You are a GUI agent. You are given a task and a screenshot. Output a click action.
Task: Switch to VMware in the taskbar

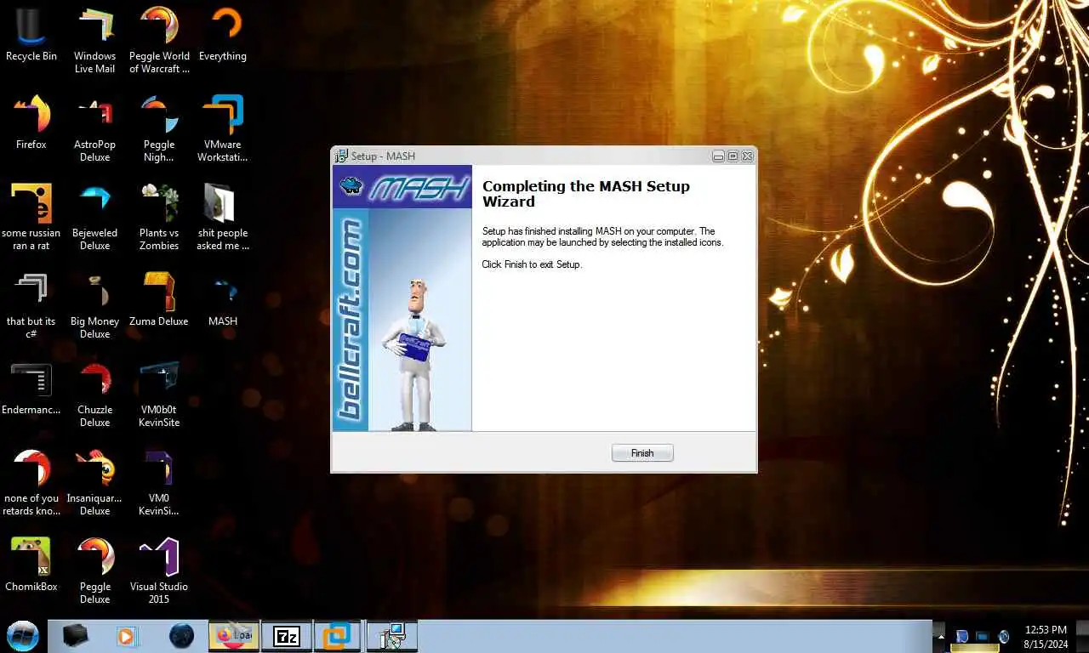click(338, 636)
